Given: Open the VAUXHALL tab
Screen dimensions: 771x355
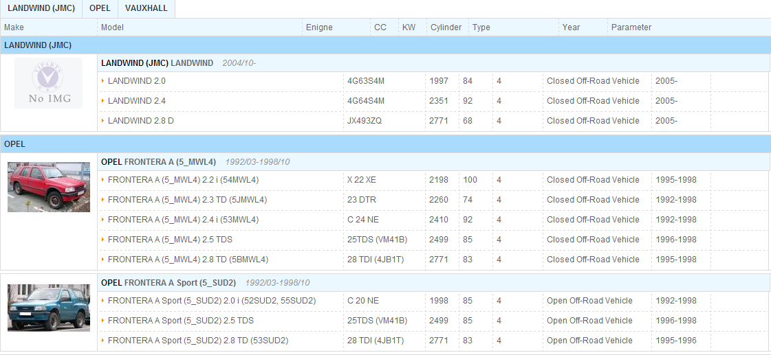Looking at the screenshot, I should tap(146, 8).
